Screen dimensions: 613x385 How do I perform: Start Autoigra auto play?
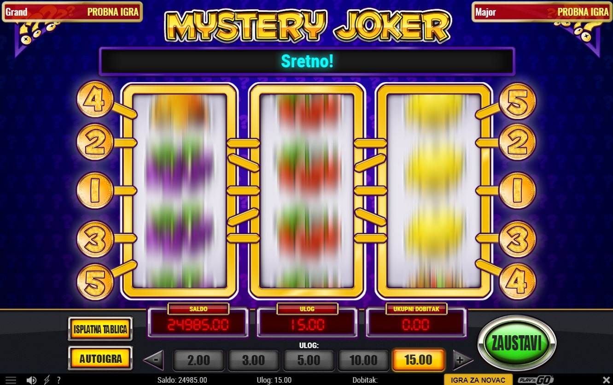coord(100,359)
